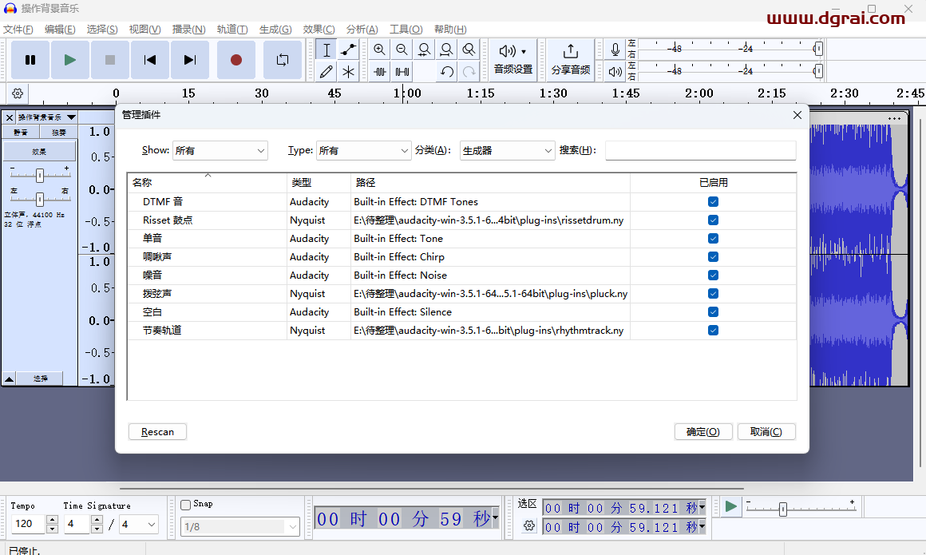
Task: Click the Zoom In magnifier icon
Action: (380, 50)
